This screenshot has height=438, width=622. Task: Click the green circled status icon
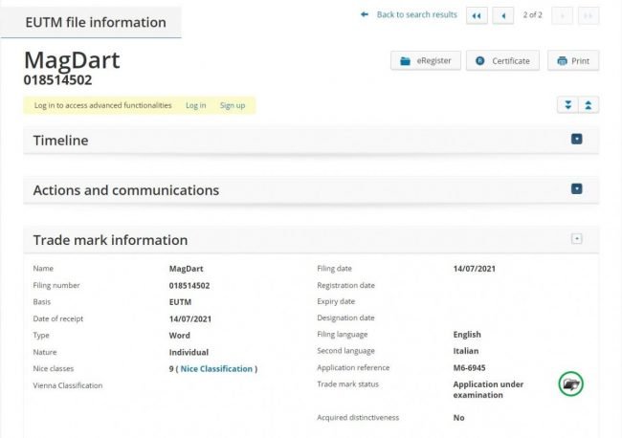tap(571, 383)
